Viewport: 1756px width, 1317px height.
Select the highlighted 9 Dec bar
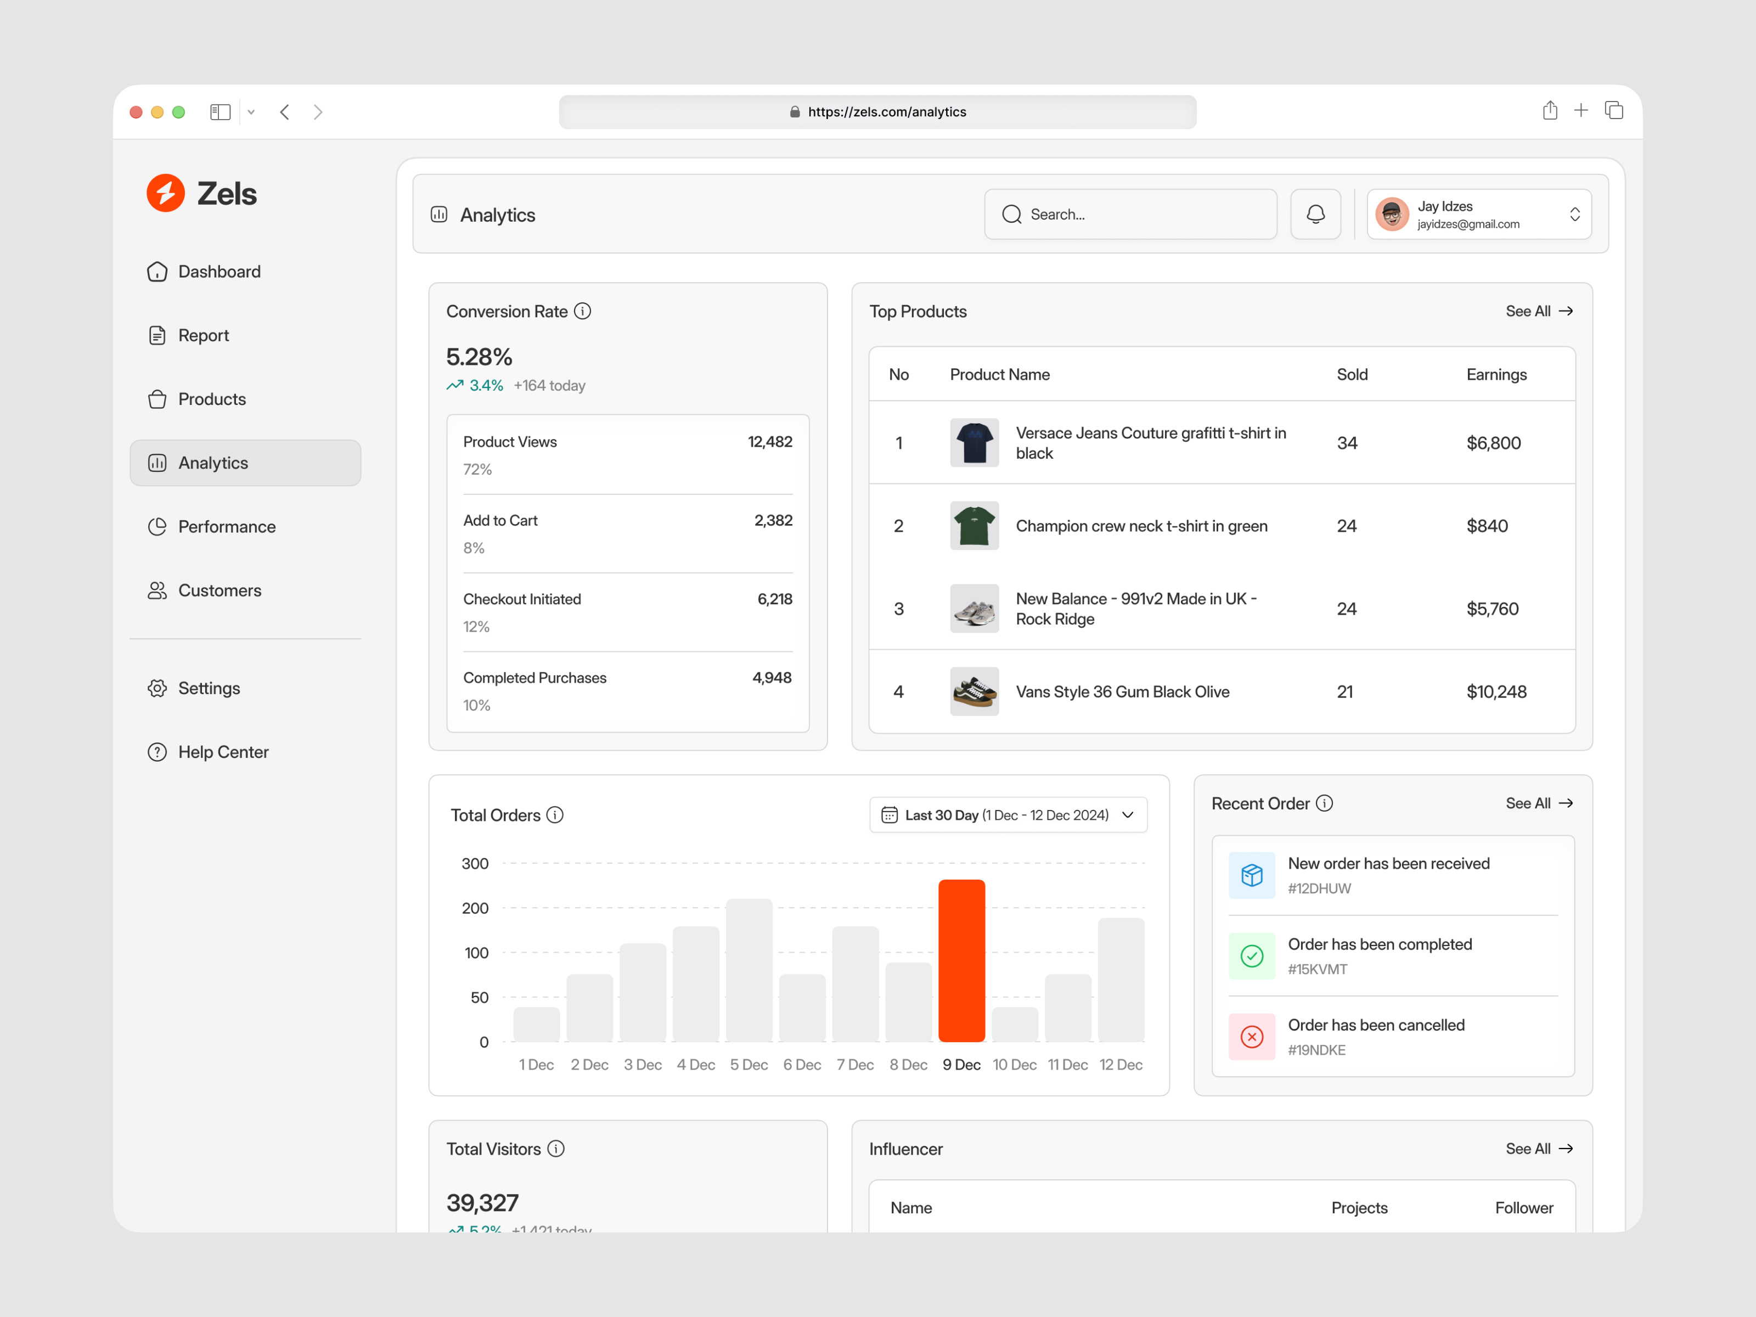coord(961,960)
